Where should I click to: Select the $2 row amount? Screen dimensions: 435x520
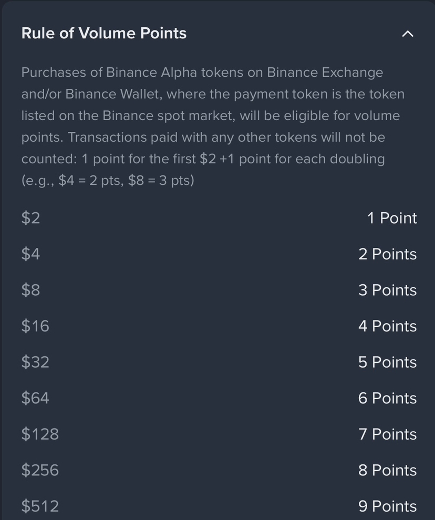(30, 218)
